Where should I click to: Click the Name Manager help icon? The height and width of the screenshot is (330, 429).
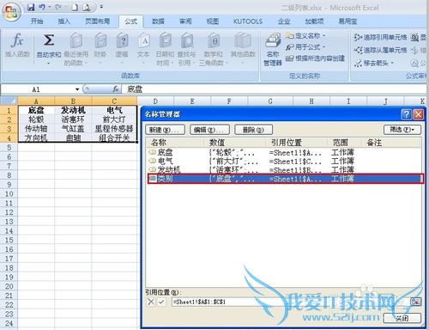tap(407, 114)
